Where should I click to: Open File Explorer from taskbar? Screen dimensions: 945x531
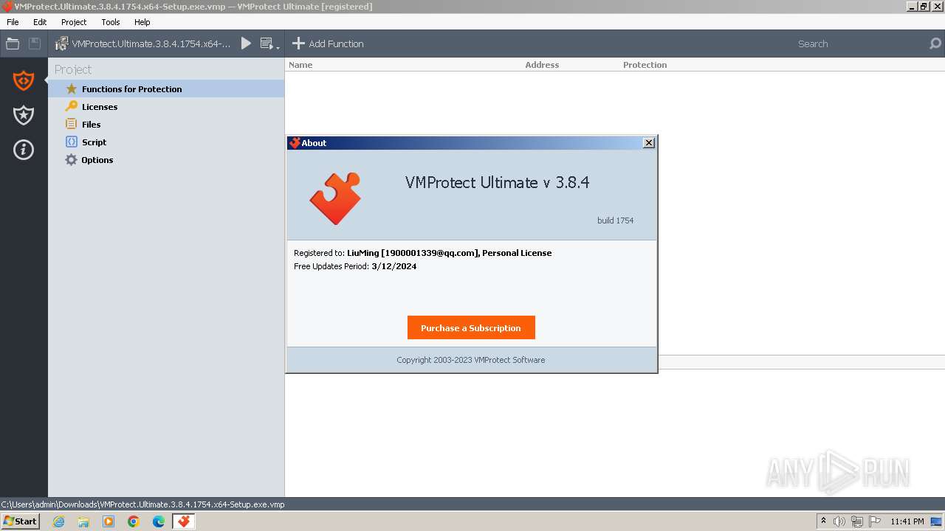tap(83, 521)
